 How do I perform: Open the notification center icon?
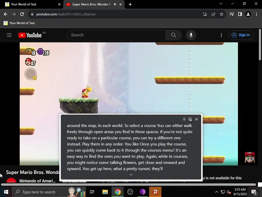[254, 192]
